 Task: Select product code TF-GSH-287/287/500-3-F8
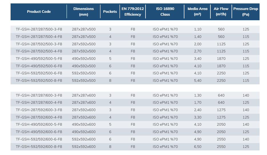click(x=39, y=29)
